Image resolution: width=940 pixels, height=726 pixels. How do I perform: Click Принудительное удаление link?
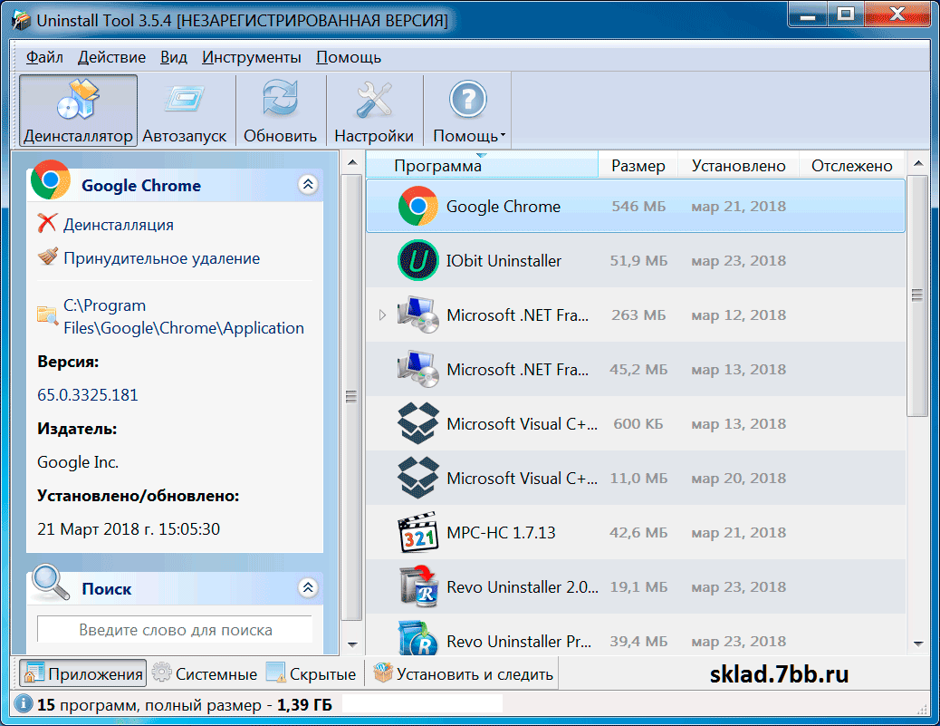coord(162,258)
